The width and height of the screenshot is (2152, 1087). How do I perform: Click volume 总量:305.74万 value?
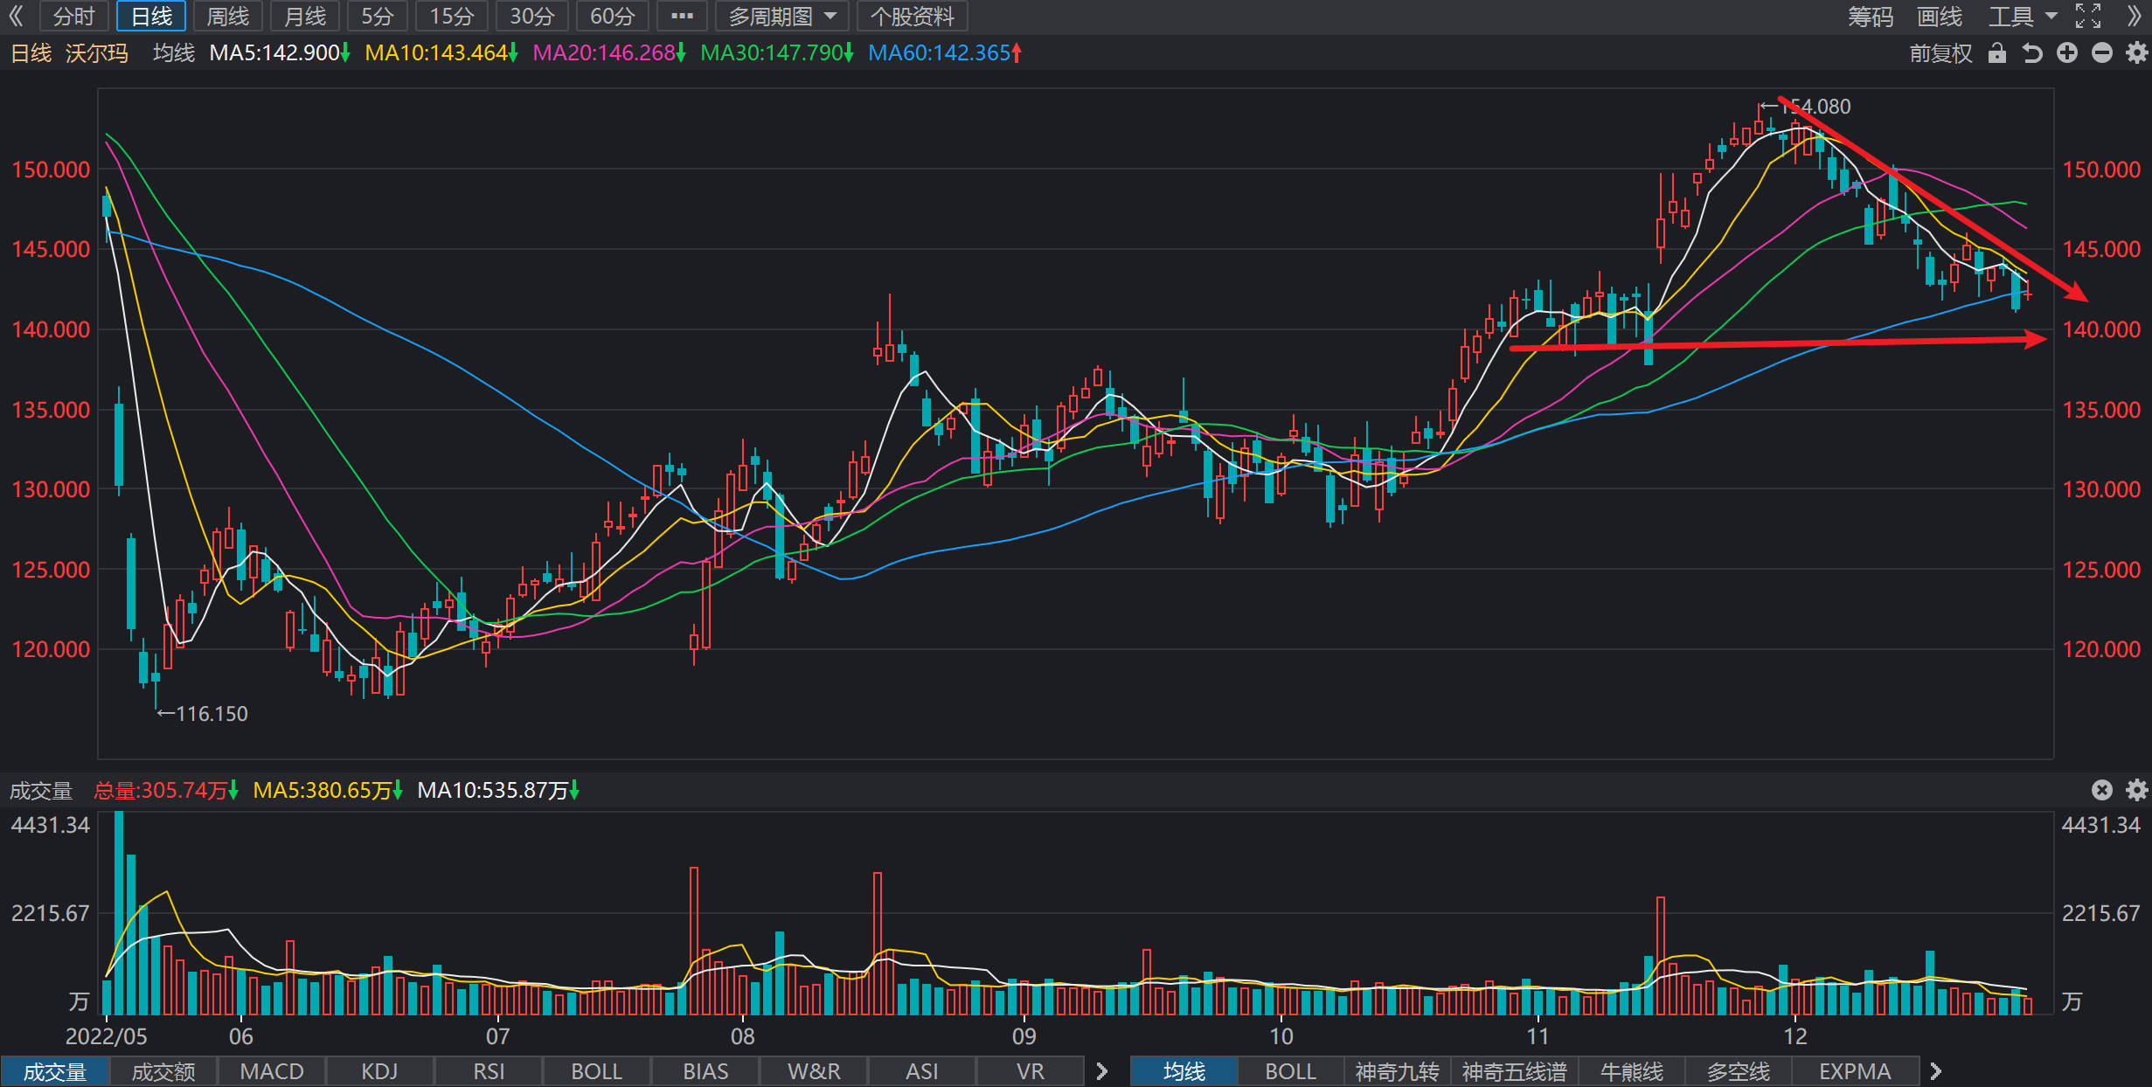tap(166, 791)
